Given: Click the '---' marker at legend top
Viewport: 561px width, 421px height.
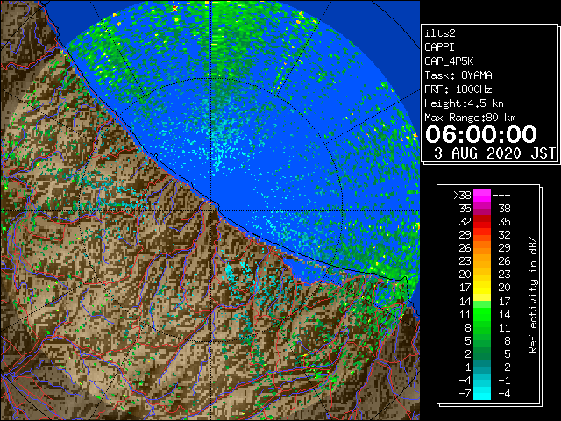Looking at the screenshot, I should (x=501, y=196).
